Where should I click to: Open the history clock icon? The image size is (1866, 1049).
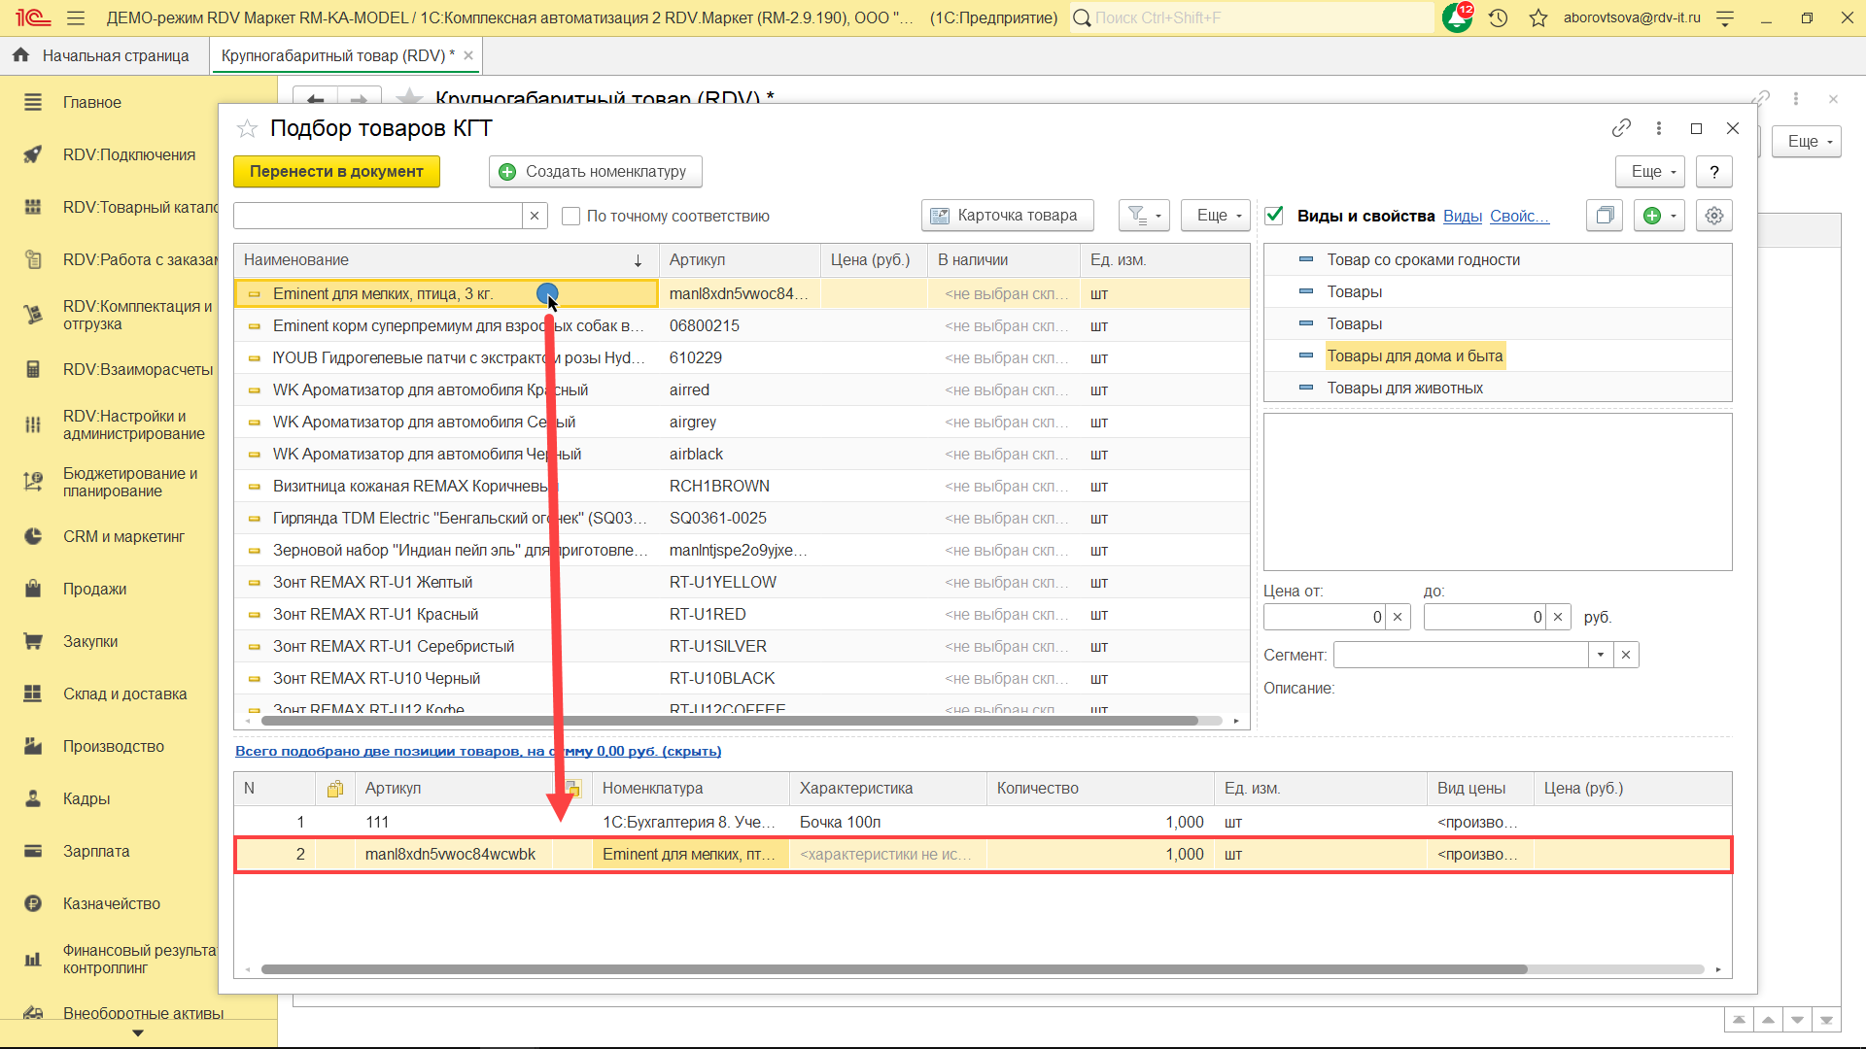coord(1498,17)
